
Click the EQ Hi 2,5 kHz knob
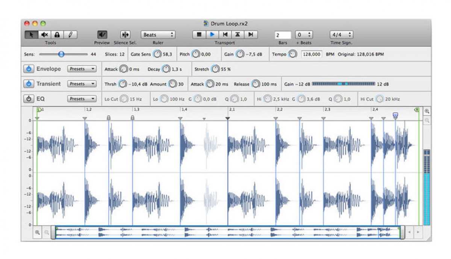[267, 99]
